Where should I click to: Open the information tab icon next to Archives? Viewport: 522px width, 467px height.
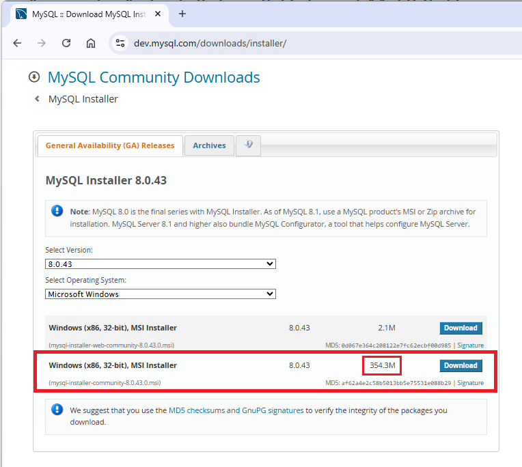tap(248, 145)
